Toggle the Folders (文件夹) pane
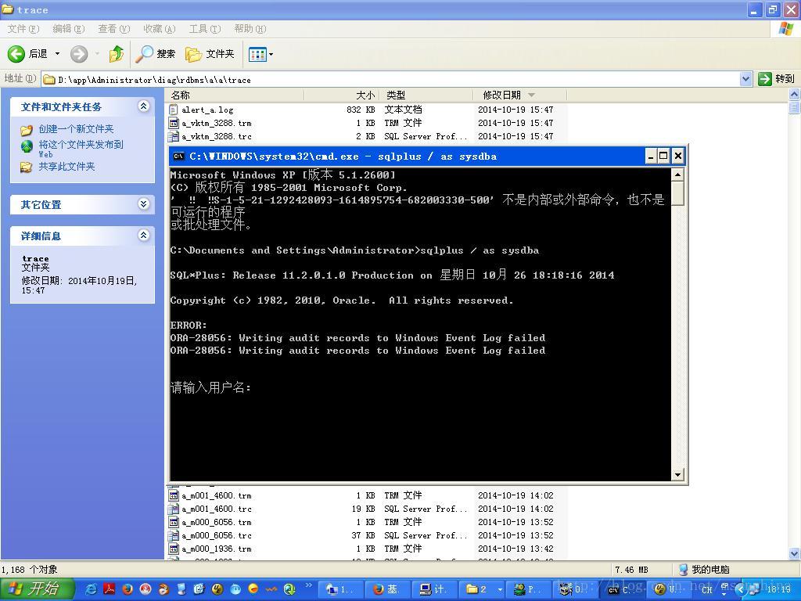Viewport: 801px width, 601px height. point(210,54)
